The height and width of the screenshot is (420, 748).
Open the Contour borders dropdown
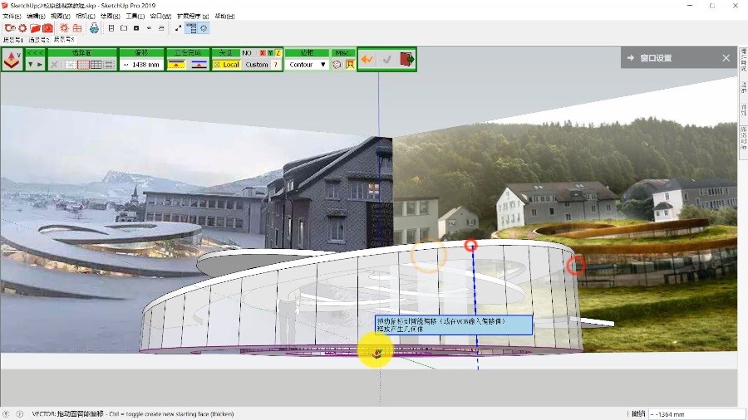pos(307,65)
